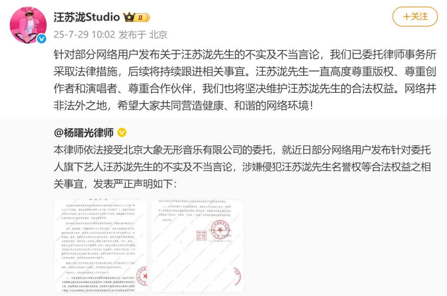Click the gold crown VIP icon
Screen dimensions: 447x296
pyautogui.click(x=129, y=17)
